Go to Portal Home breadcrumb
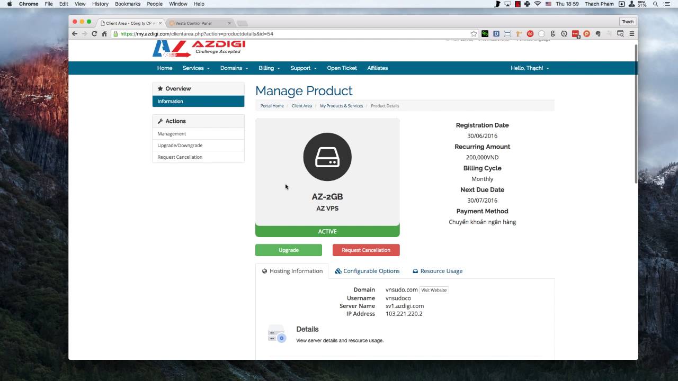Viewport: 678px width, 381px height. click(x=272, y=106)
